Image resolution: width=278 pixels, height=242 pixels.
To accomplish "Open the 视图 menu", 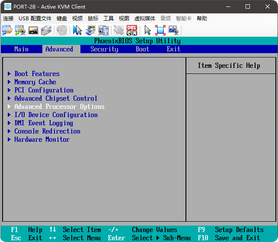I will click(124, 19).
